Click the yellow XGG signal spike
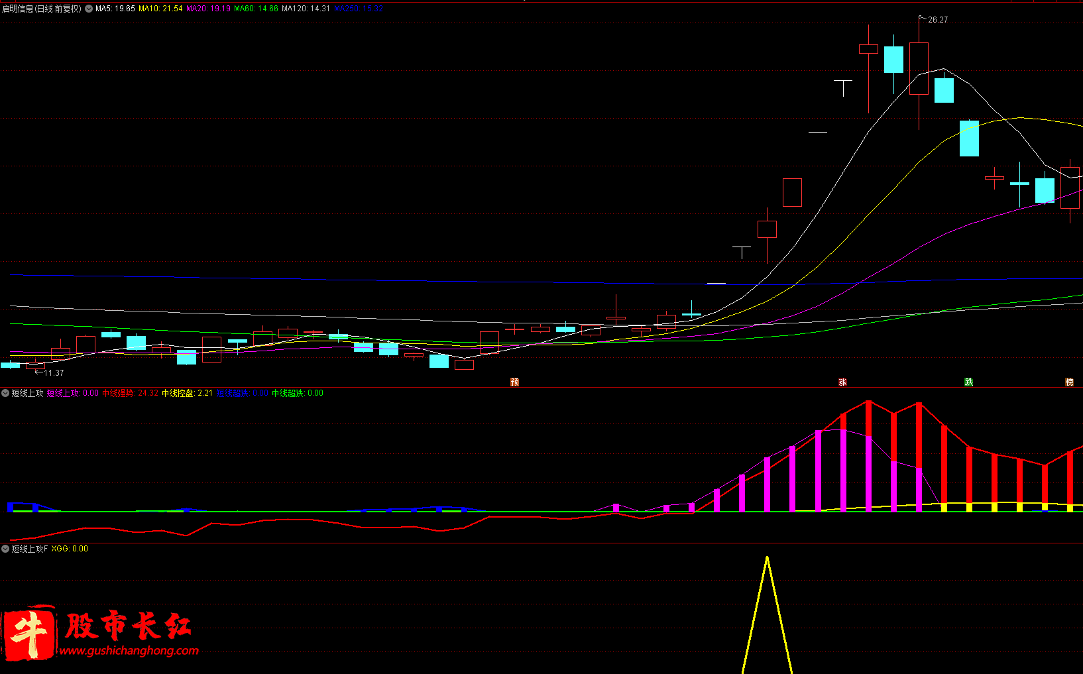The width and height of the screenshot is (1083, 674). click(x=767, y=615)
